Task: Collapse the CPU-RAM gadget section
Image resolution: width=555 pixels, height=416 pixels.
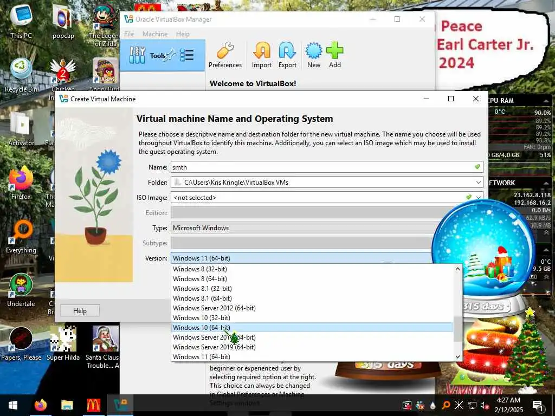Action: click(546, 101)
